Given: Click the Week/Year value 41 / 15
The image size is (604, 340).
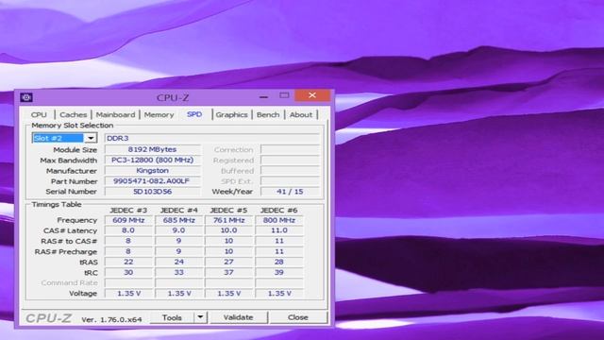Looking at the screenshot, I should point(290,191).
